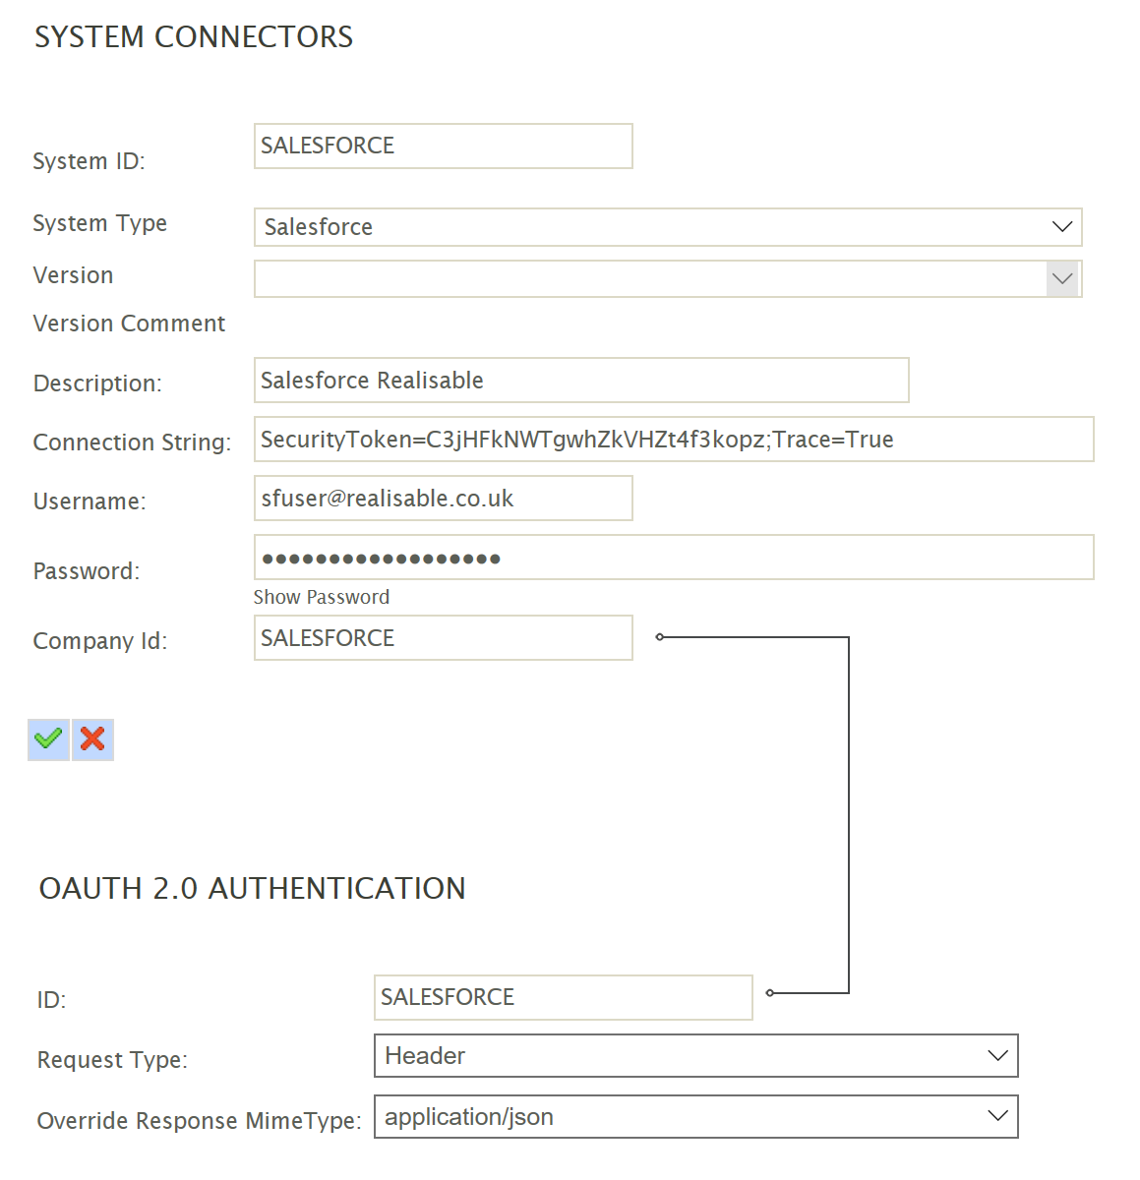Click the Show Password link
The image size is (1140, 1180).
(x=322, y=597)
